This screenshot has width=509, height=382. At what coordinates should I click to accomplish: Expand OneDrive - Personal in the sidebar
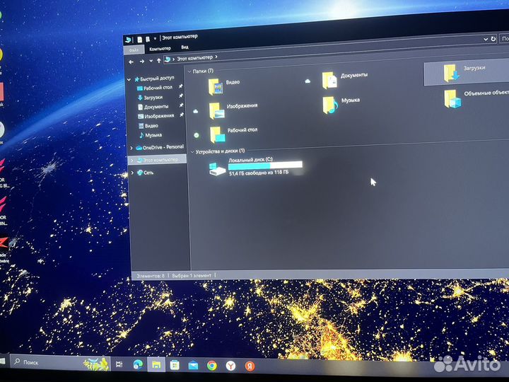tap(131, 147)
